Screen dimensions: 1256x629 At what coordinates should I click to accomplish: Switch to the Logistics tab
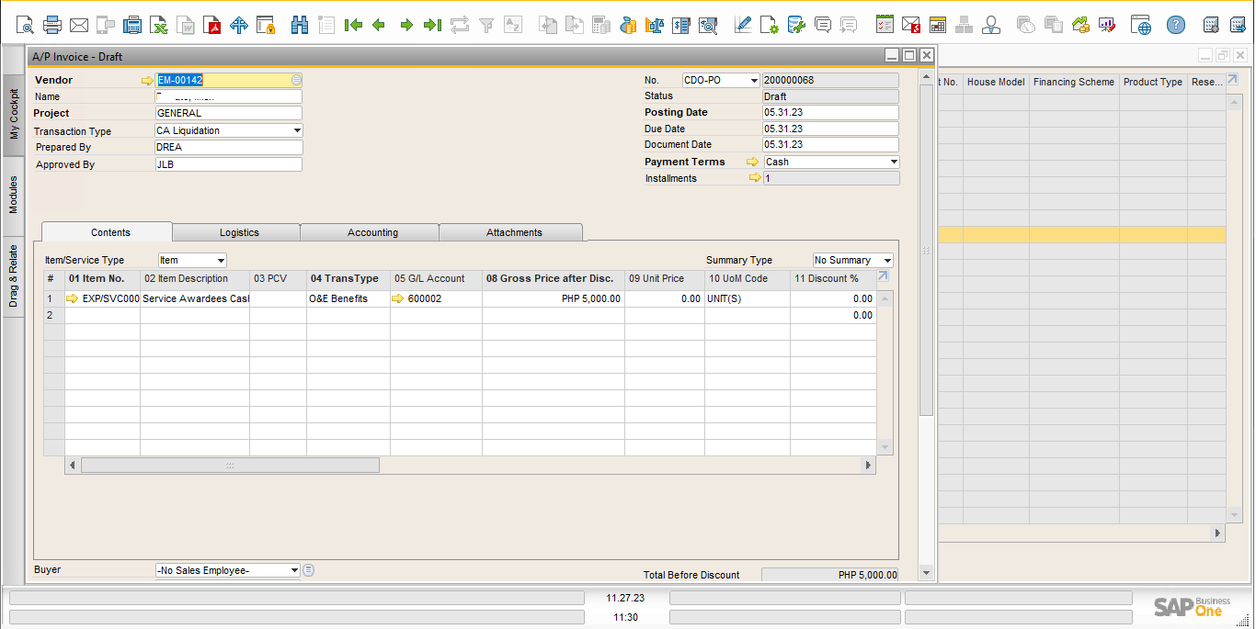(239, 232)
